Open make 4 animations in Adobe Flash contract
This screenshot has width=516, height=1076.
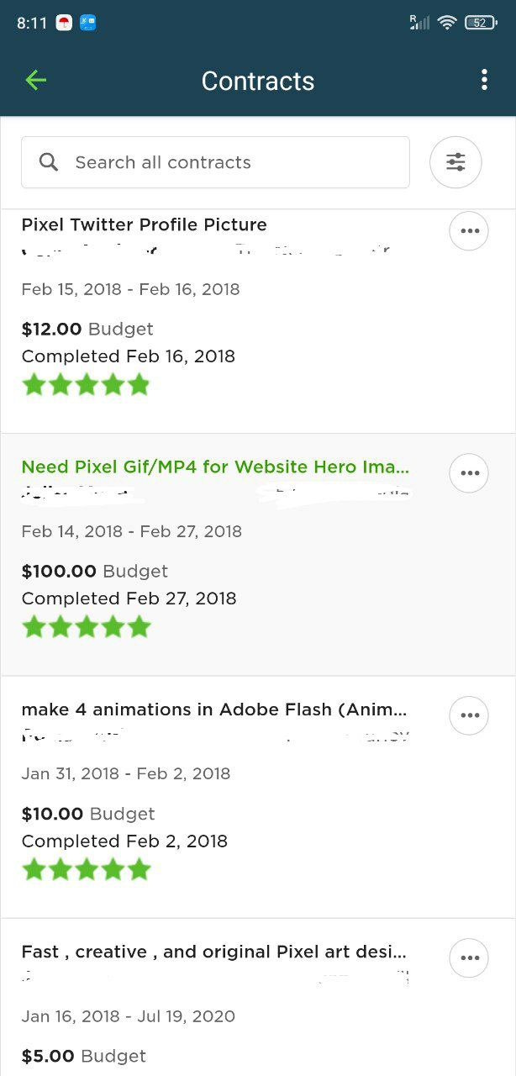(x=215, y=709)
